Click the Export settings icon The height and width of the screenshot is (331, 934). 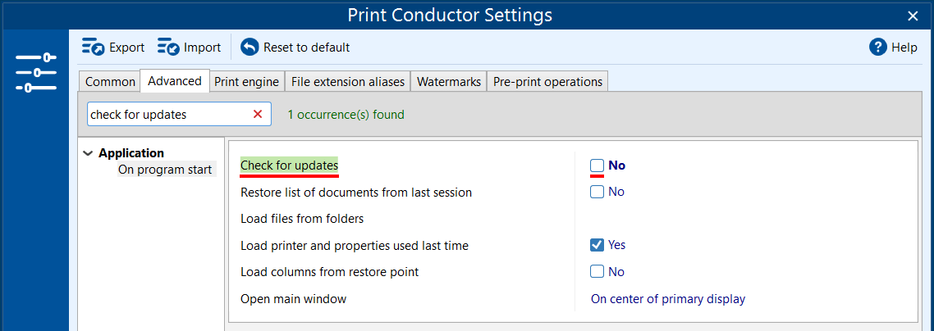(x=93, y=48)
